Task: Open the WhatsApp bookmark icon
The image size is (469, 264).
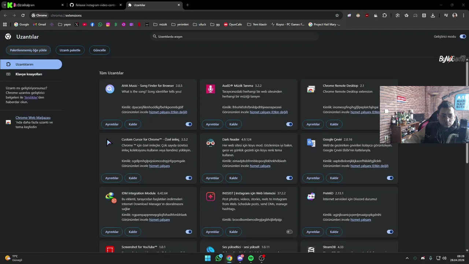Action: pos(100,25)
